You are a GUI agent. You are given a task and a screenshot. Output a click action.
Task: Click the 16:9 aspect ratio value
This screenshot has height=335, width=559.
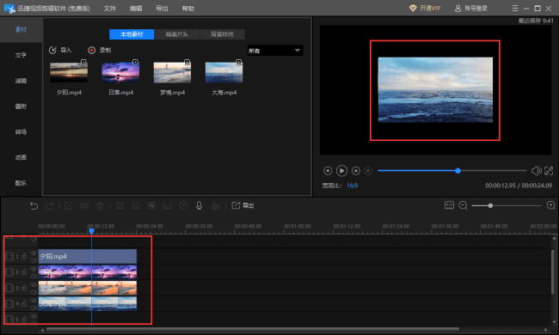[353, 186]
